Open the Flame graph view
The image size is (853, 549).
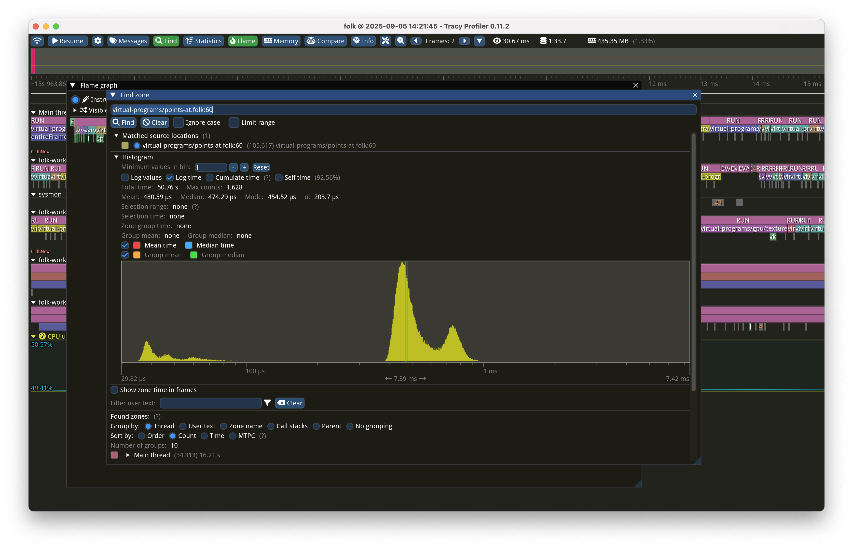pos(243,41)
